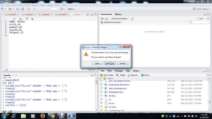This screenshot has height=119, width=212.
Task: Open the Plots tab
Action: click(110, 71)
